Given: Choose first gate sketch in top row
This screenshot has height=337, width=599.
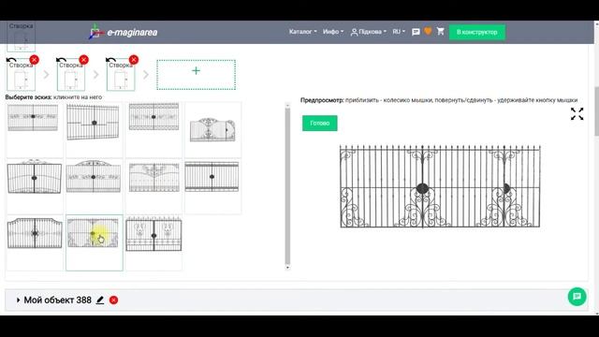Looking at the screenshot, I should pos(33,118).
